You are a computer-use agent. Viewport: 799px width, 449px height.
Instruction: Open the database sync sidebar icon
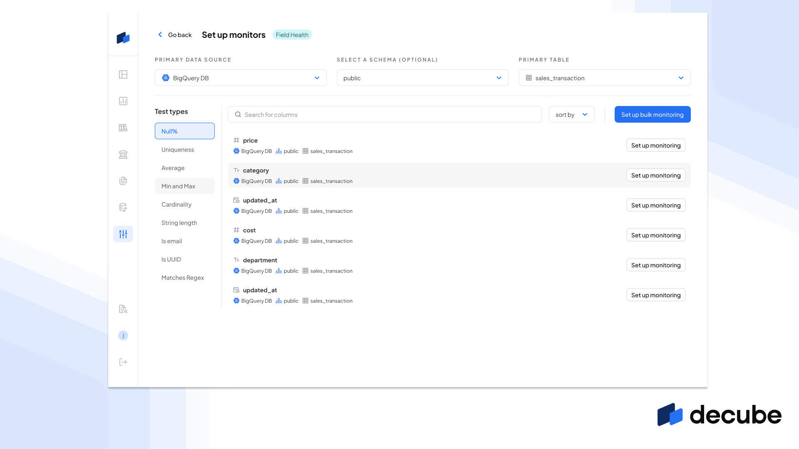tap(123, 207)
